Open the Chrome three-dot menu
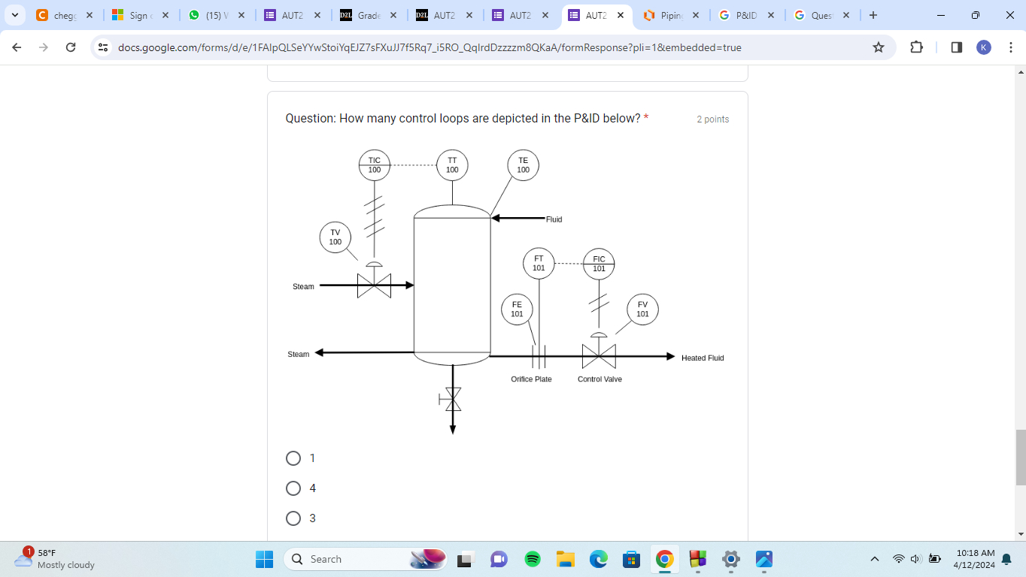Viewport: 1026px width, 577px height. pos(1012,47)
